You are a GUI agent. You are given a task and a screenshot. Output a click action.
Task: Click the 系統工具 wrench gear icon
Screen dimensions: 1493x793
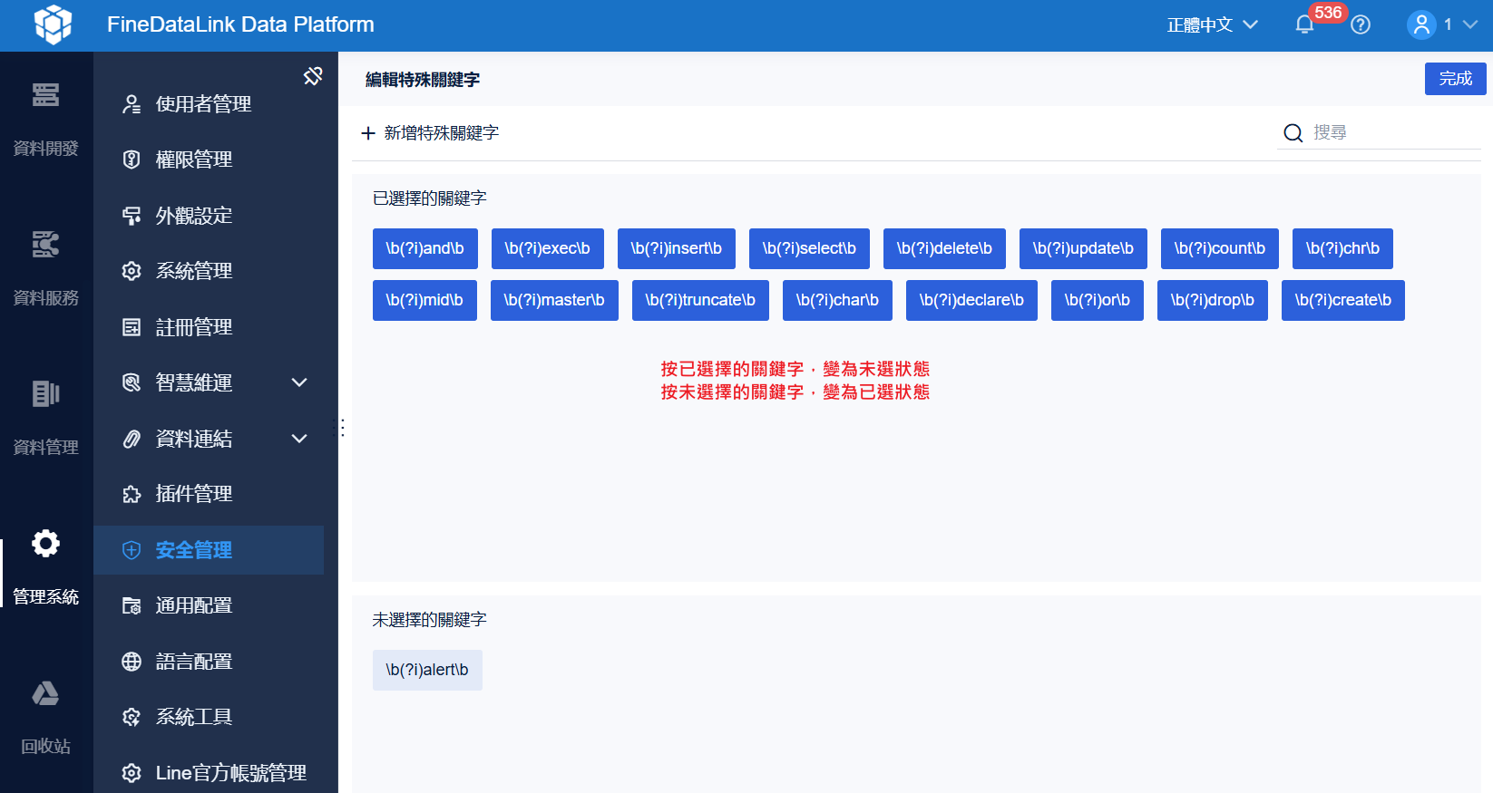tap(132, 717)
